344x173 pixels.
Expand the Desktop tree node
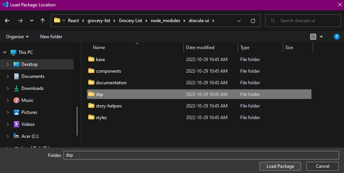pyautogui.click(x=8, y=64)
